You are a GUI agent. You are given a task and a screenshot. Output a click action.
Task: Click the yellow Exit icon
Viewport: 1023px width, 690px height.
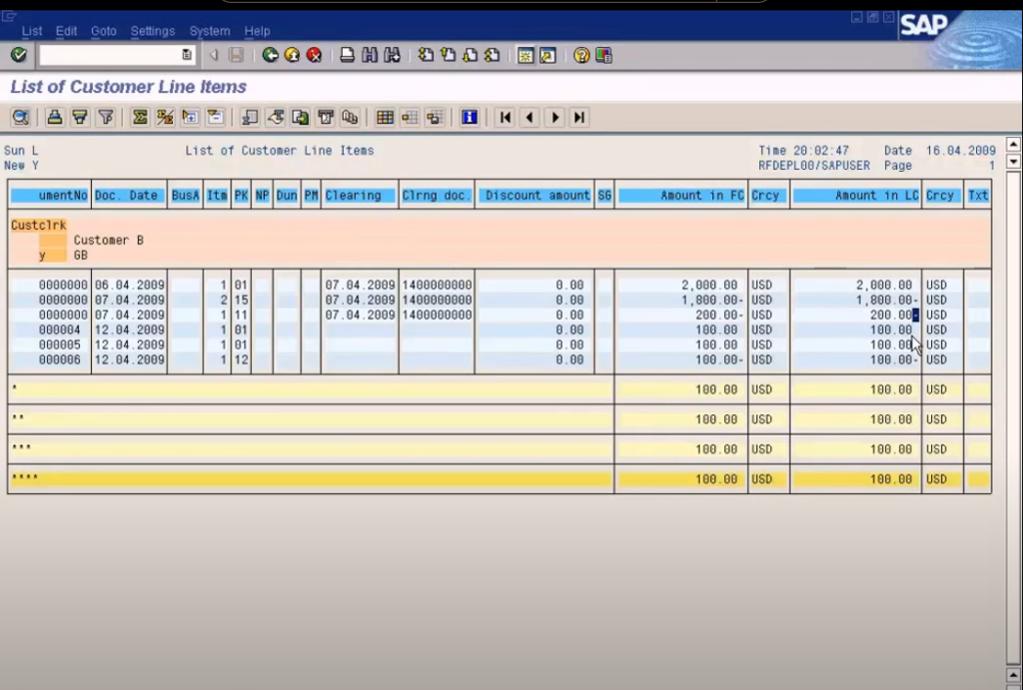pos(293,56)
